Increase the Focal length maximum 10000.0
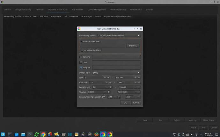 [x=139, y=87]
